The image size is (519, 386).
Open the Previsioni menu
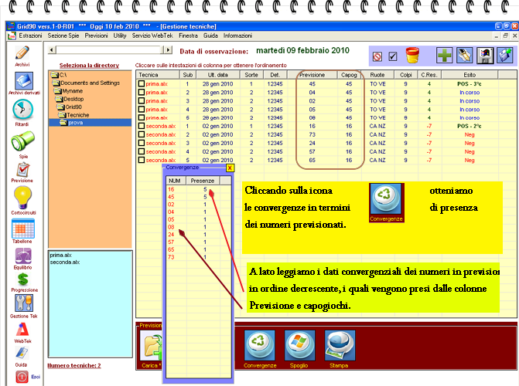[x=96, y=36]
